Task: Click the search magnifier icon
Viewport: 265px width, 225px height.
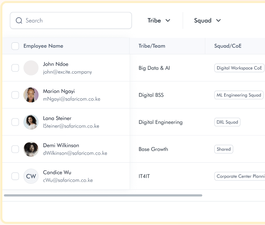Action: pyautogui.click(x=19, y=21)
